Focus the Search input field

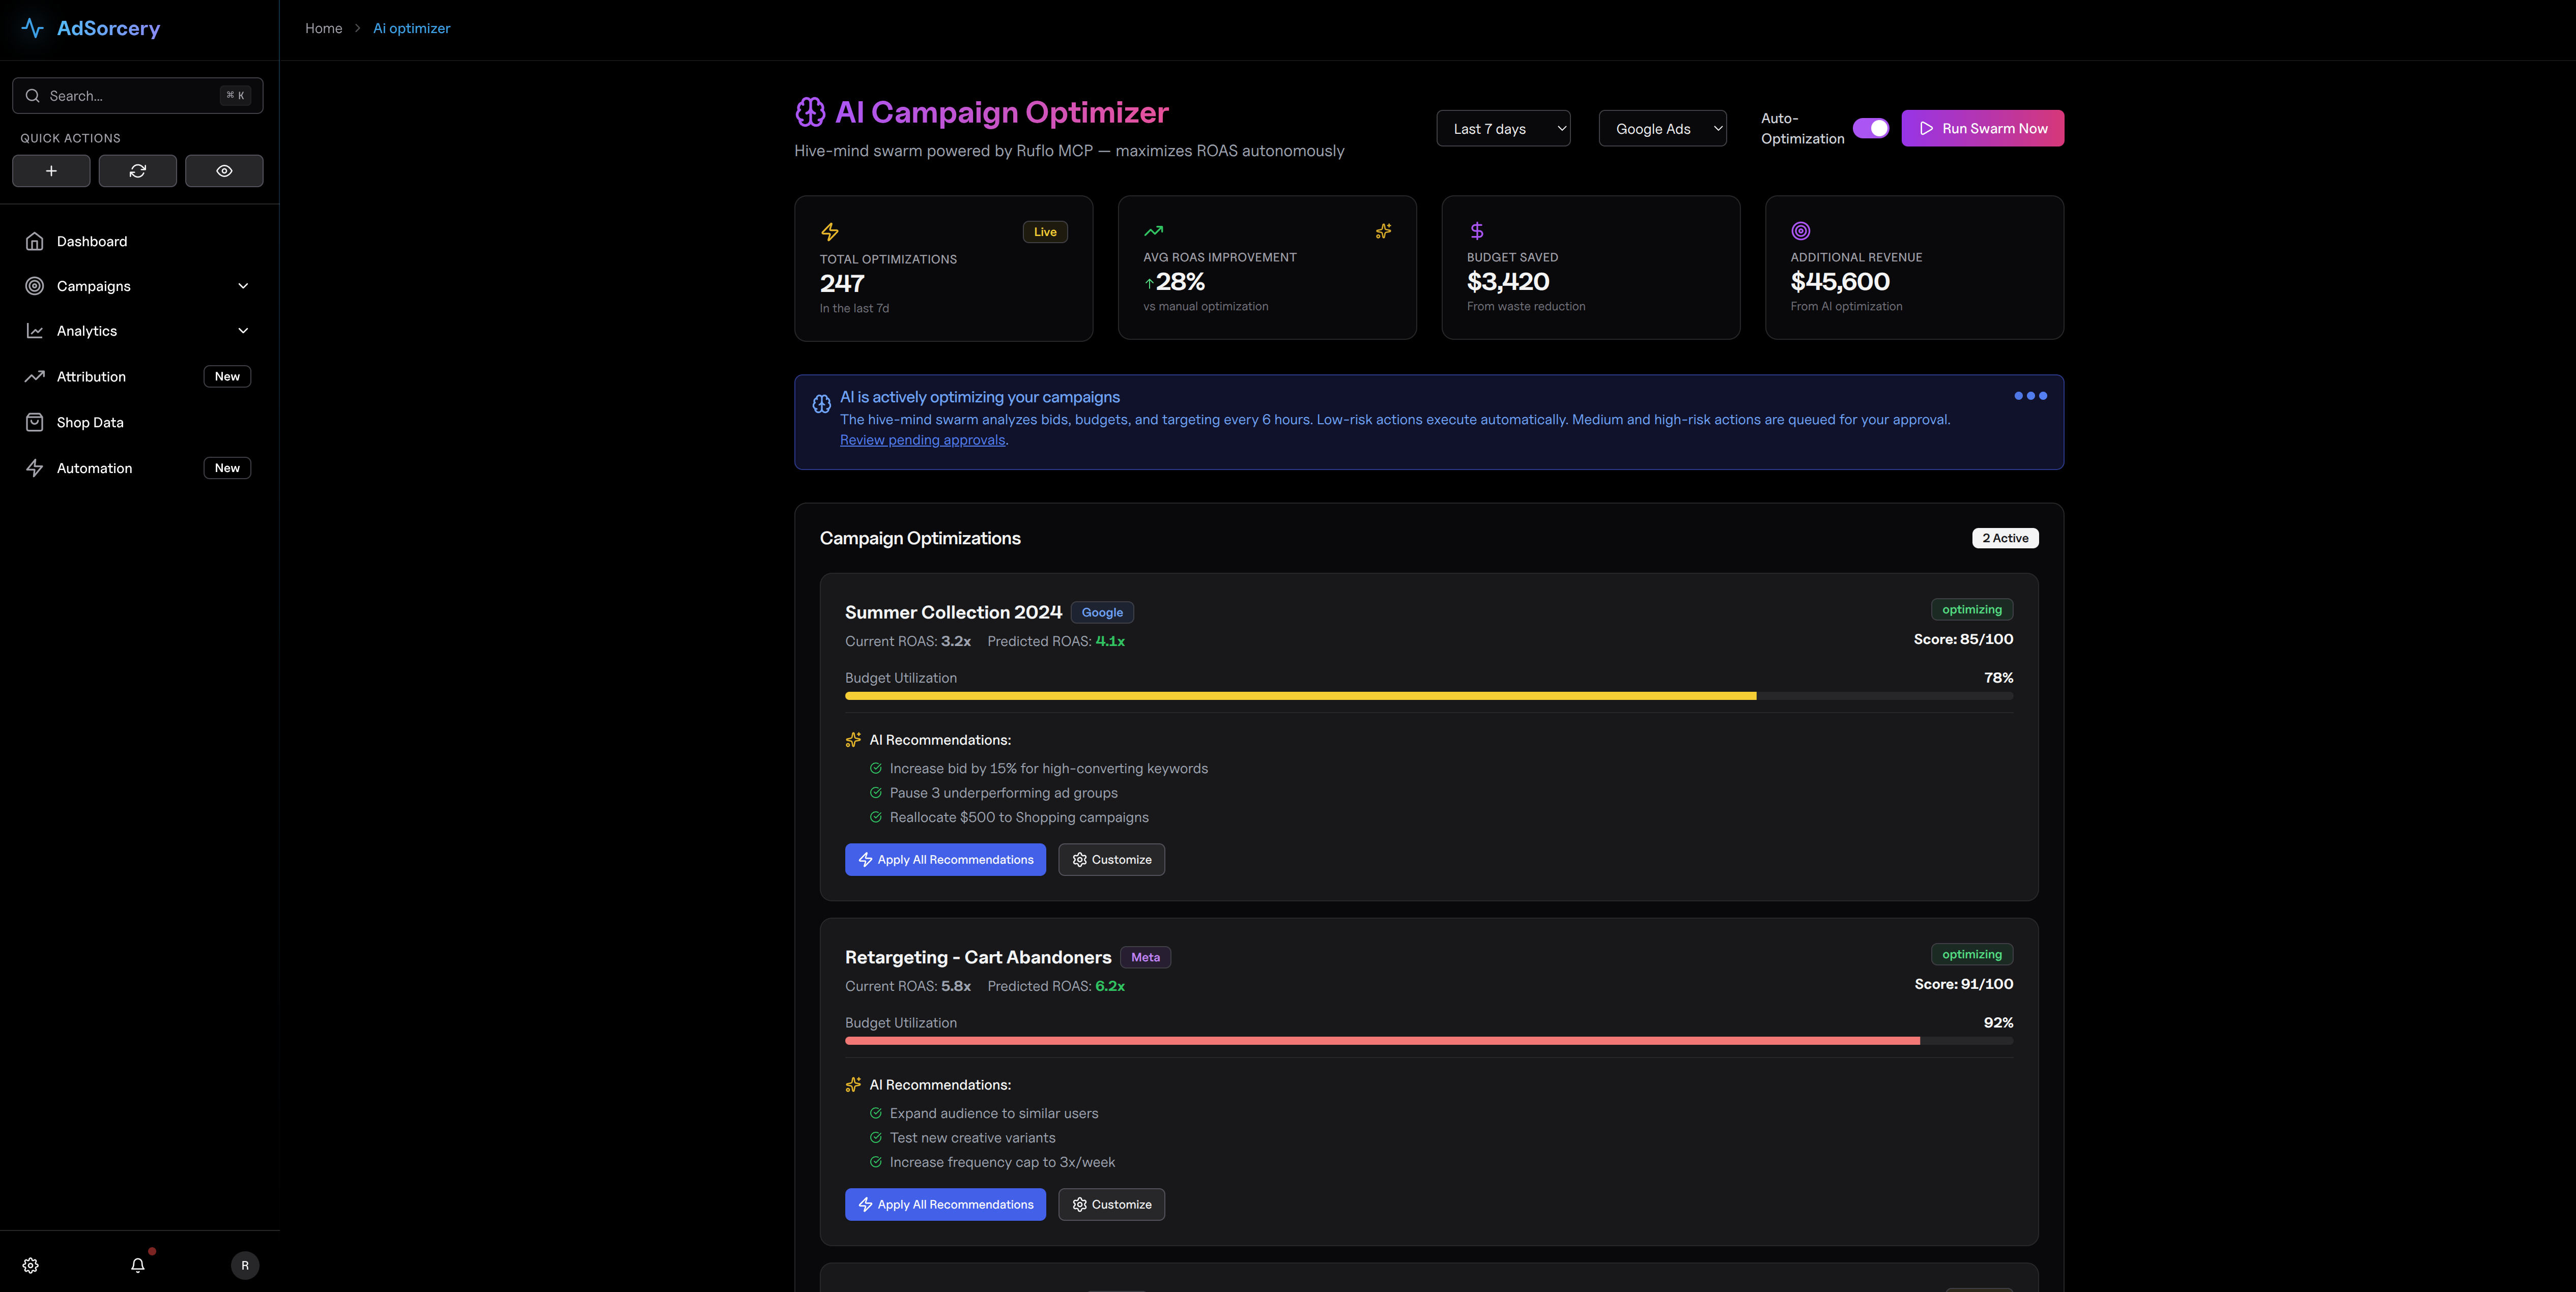click(x=138, y=96)
